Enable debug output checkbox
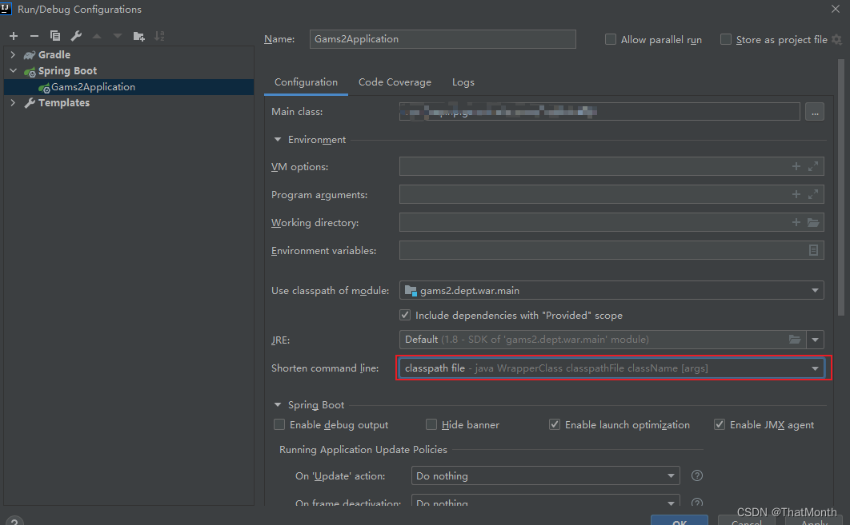 279,425
